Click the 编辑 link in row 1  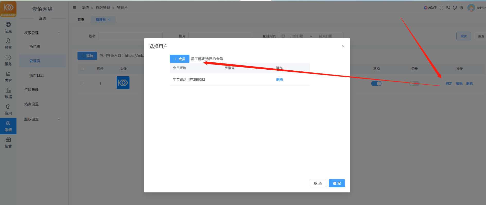(x=459, y=83)
